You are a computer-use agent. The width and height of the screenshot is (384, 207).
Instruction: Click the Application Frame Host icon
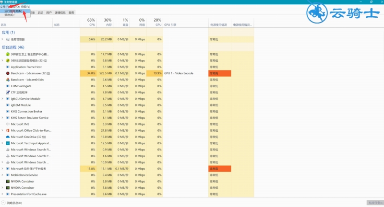click(8, 67)
